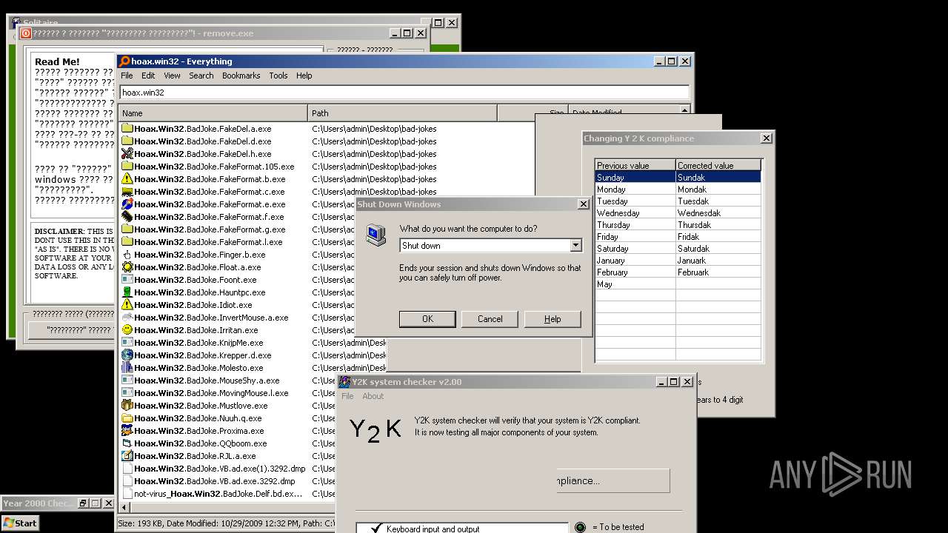948x533 pixels.
Task: Click the FakeDel.a.exe folder icon
Action: pyautogui.click(x=127, y=129)
